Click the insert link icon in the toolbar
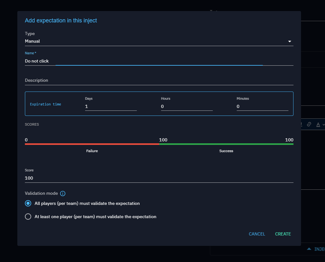This screenshot has width=325, height=262. click(x=309, y=124)
